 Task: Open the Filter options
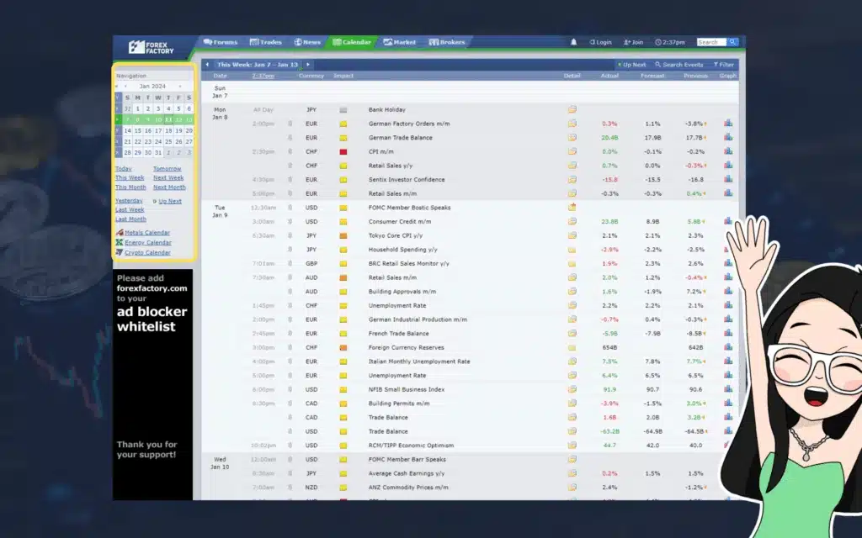(x=723, y=65)
